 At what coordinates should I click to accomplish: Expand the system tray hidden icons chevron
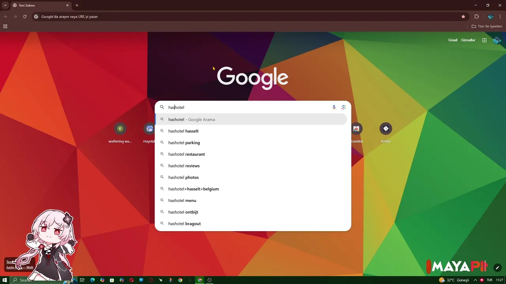point(475,280)
